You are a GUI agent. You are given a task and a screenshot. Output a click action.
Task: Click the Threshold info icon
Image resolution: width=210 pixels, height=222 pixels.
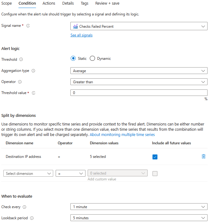[21, 60]
